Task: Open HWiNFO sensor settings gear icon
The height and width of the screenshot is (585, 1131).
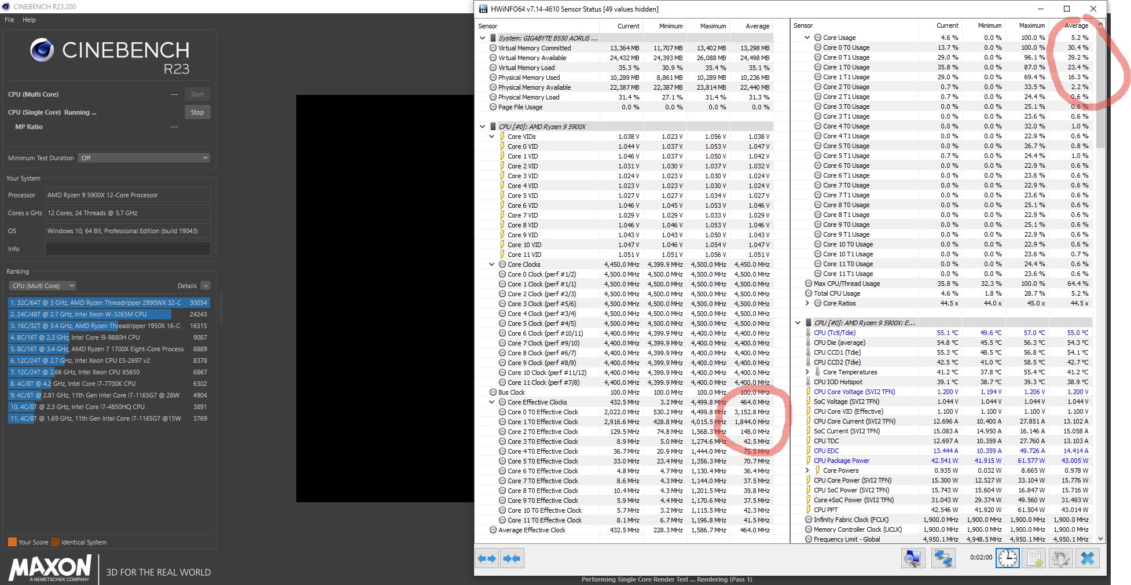Action: click(x=1060, y=558)
